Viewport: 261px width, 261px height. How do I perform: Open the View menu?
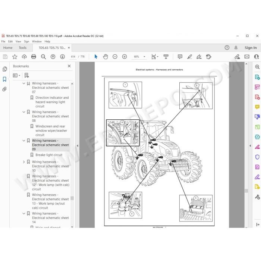pyautogui.click(x=18, y=41)
